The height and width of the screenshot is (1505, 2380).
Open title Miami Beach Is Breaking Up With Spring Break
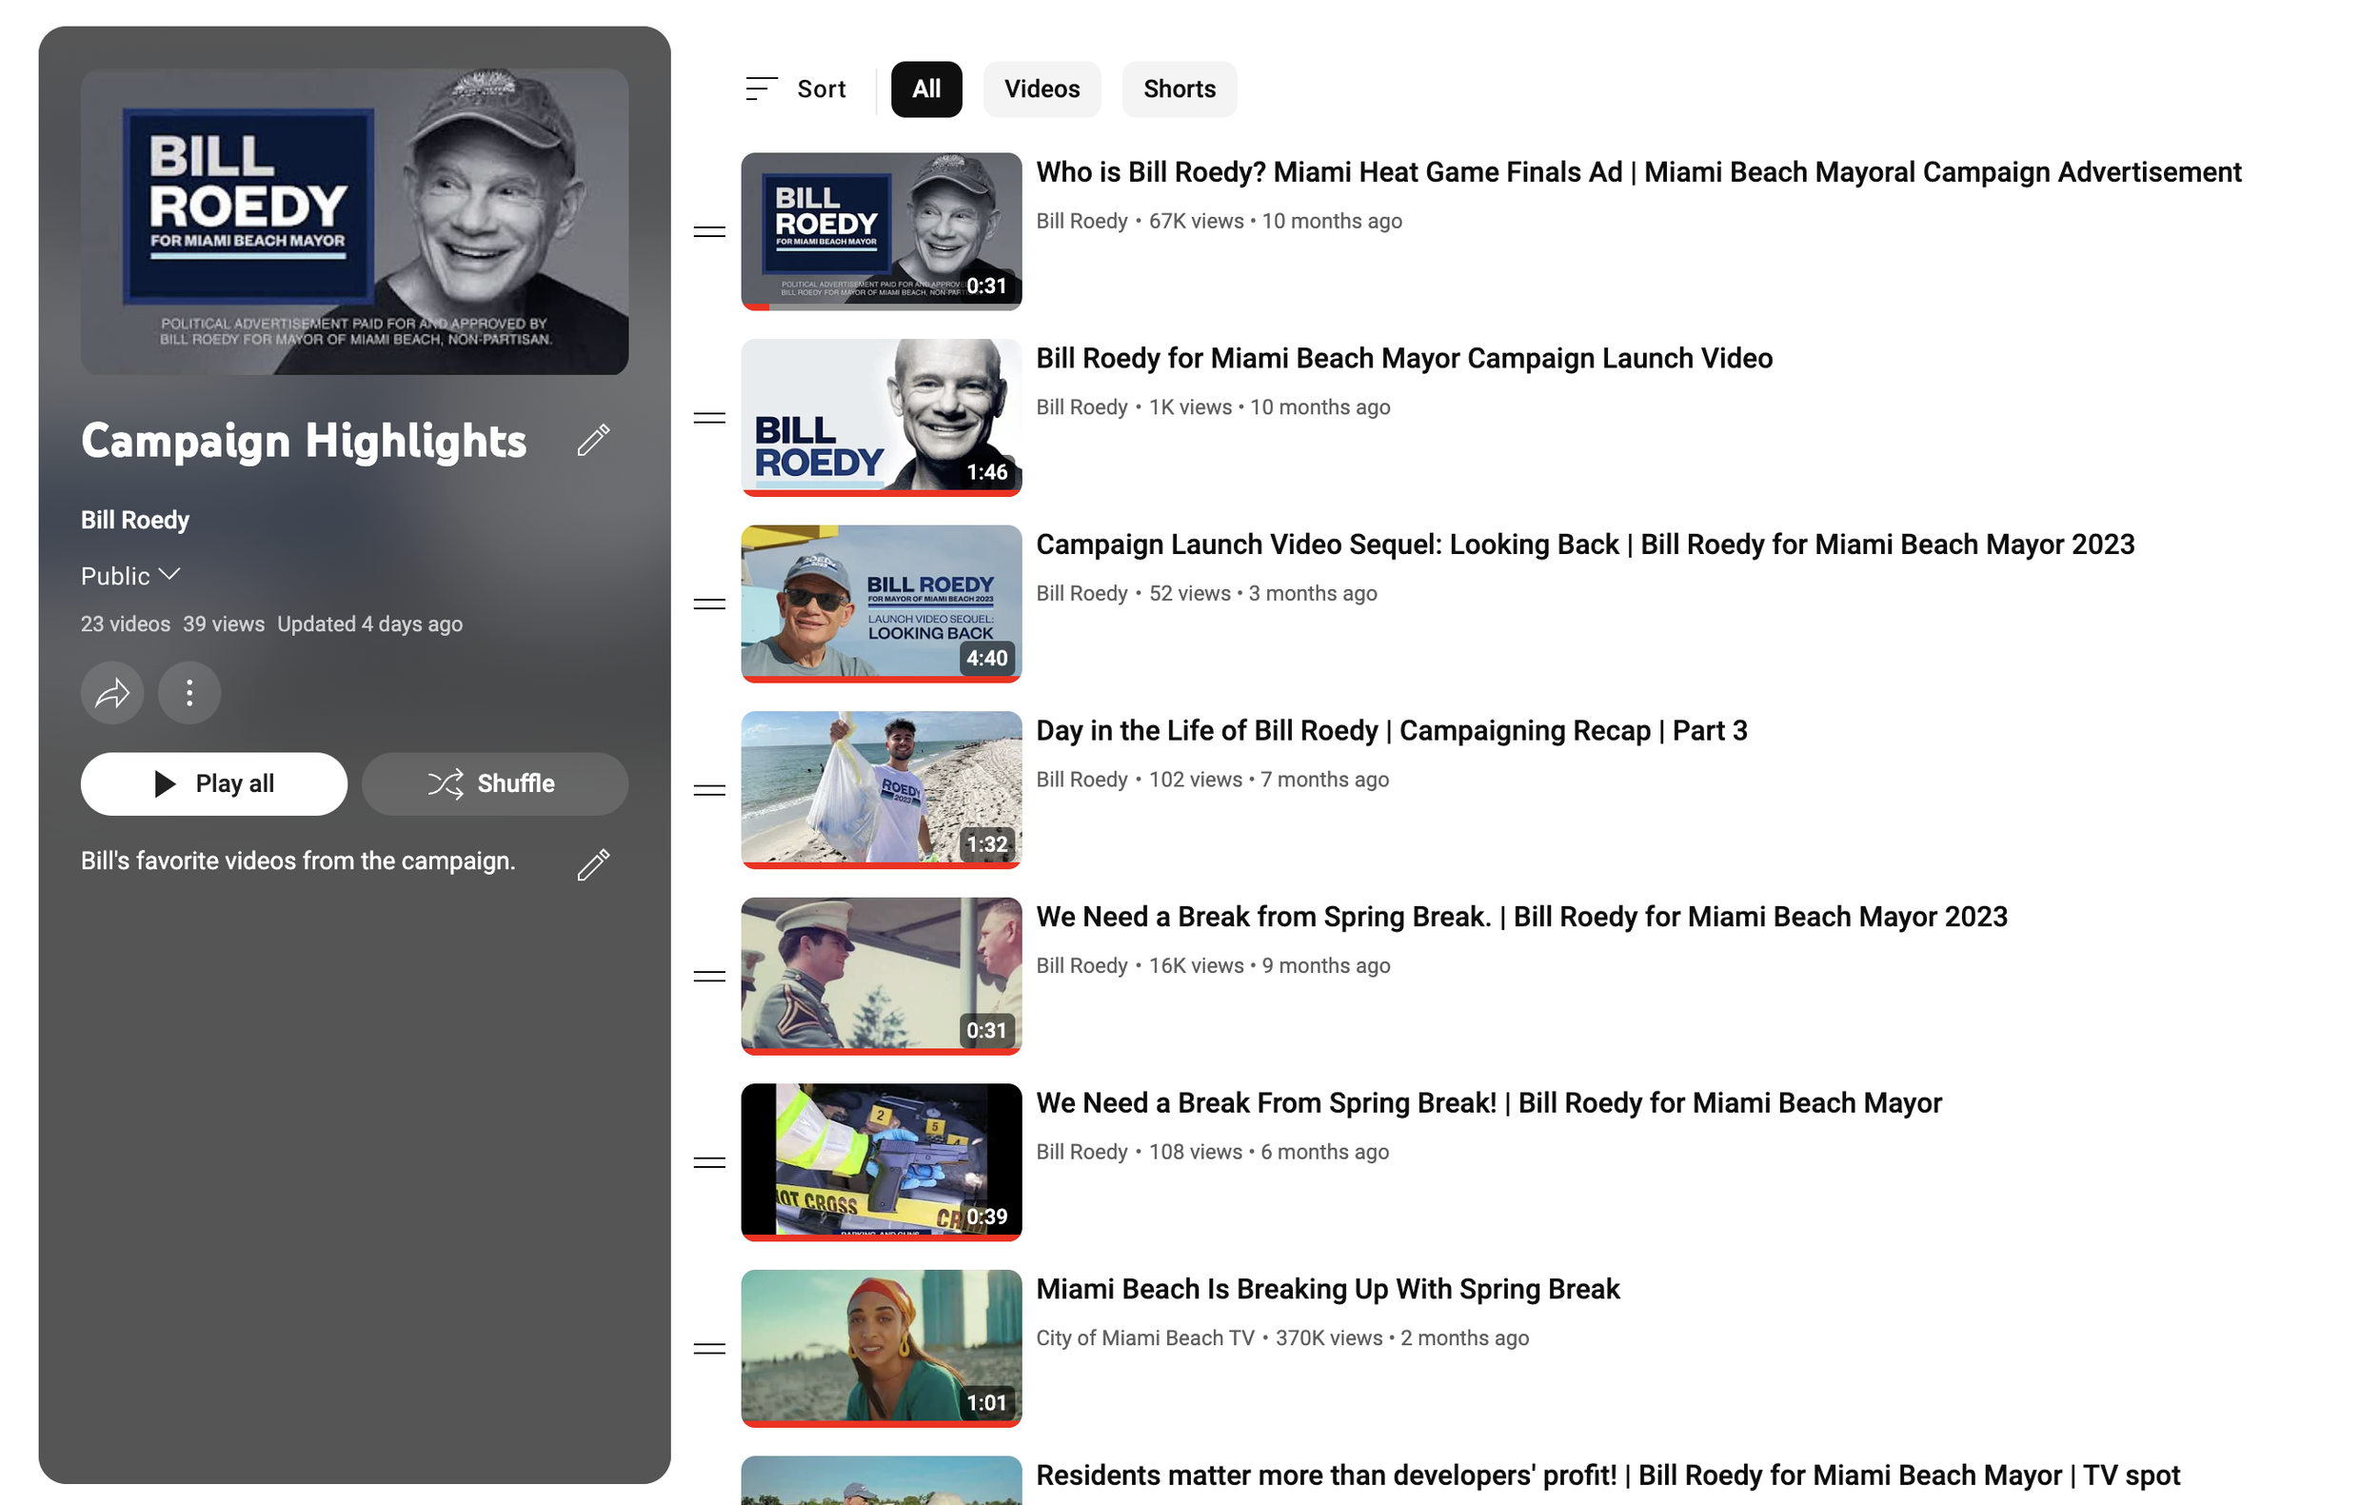point(1327,1289)
